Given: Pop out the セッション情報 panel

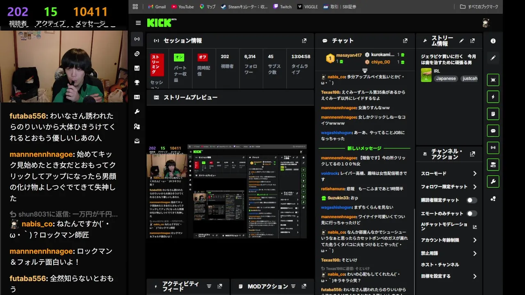Looking at the screenshot, I should pyautogui.click(x=304, y=41).
